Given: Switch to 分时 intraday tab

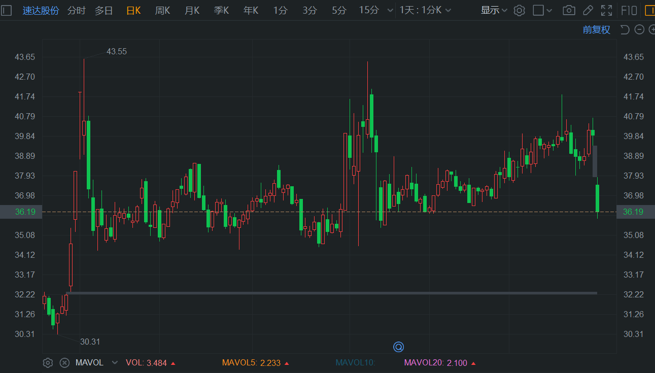Looking at the screenshot, I should click(x=77, y=10).
